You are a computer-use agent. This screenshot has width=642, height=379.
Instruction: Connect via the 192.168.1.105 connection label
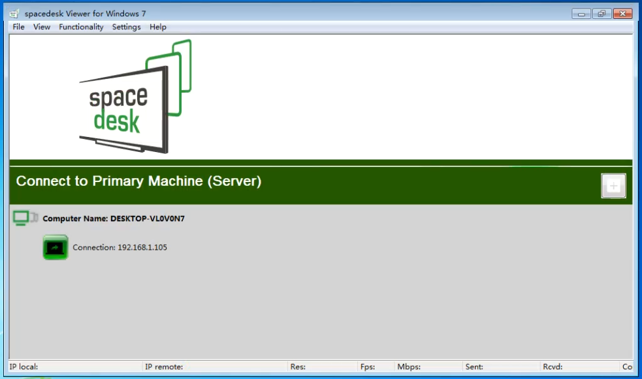click(x=120, y=248)
